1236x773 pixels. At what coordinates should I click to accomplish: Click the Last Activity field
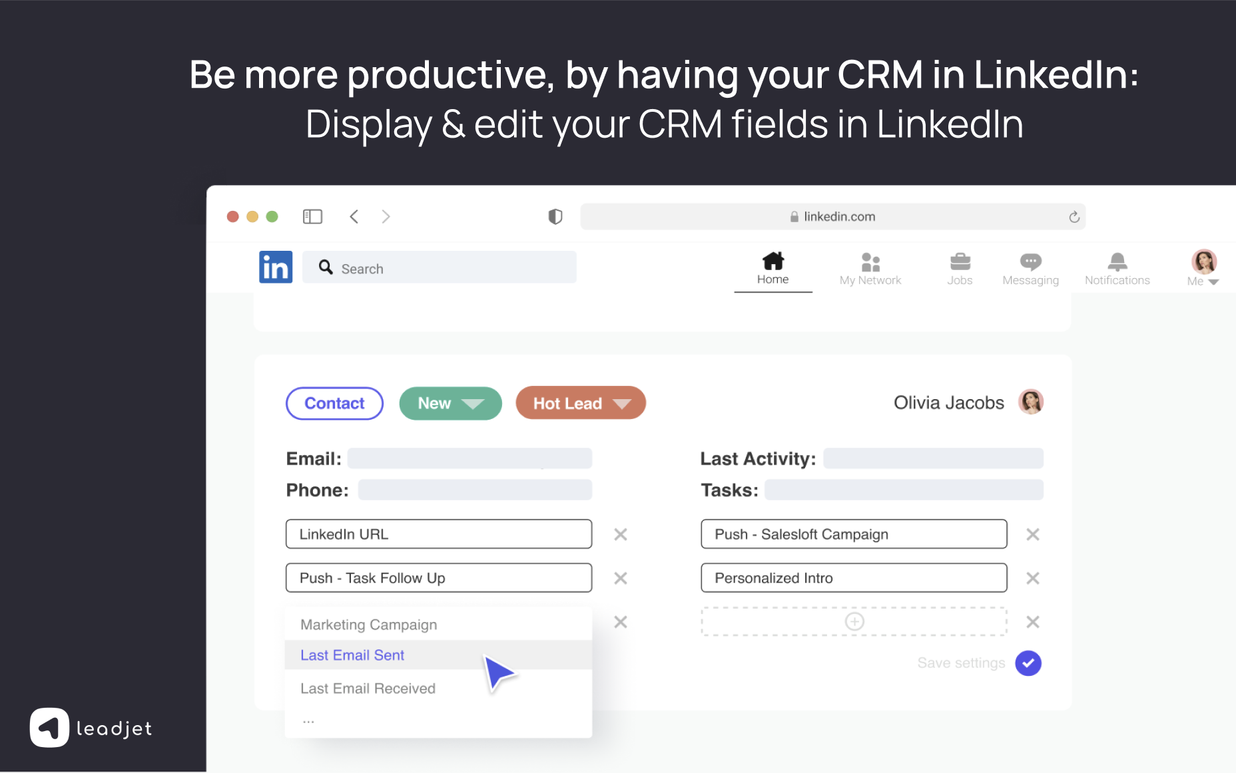[x=933, y=458]
